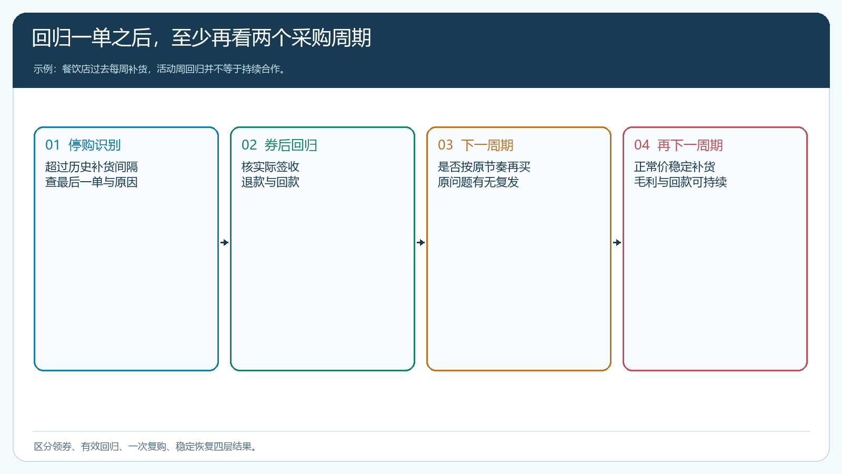
Task: Select the heading 04 再下一周期
Action: tap(679, 145)
